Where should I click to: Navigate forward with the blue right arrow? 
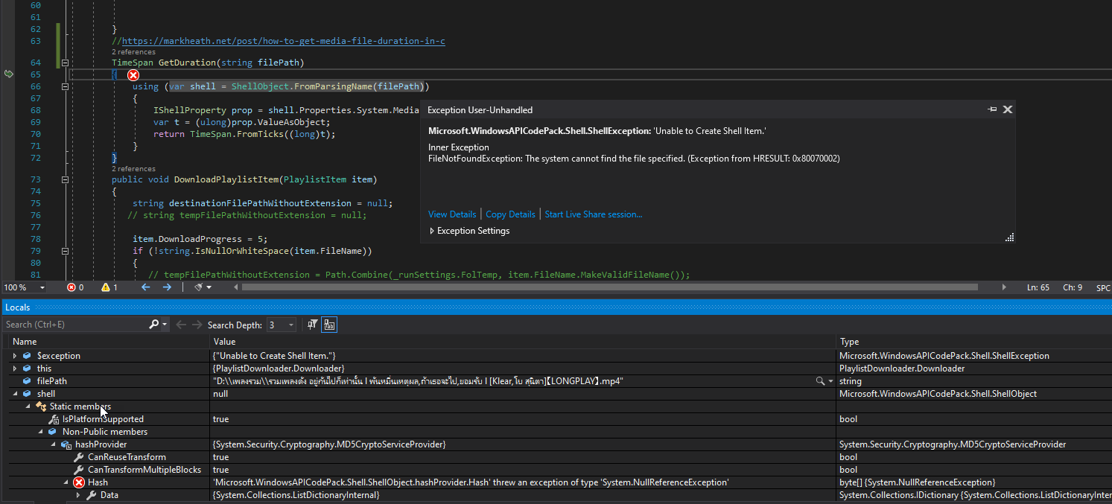click(x=167, y=287)
